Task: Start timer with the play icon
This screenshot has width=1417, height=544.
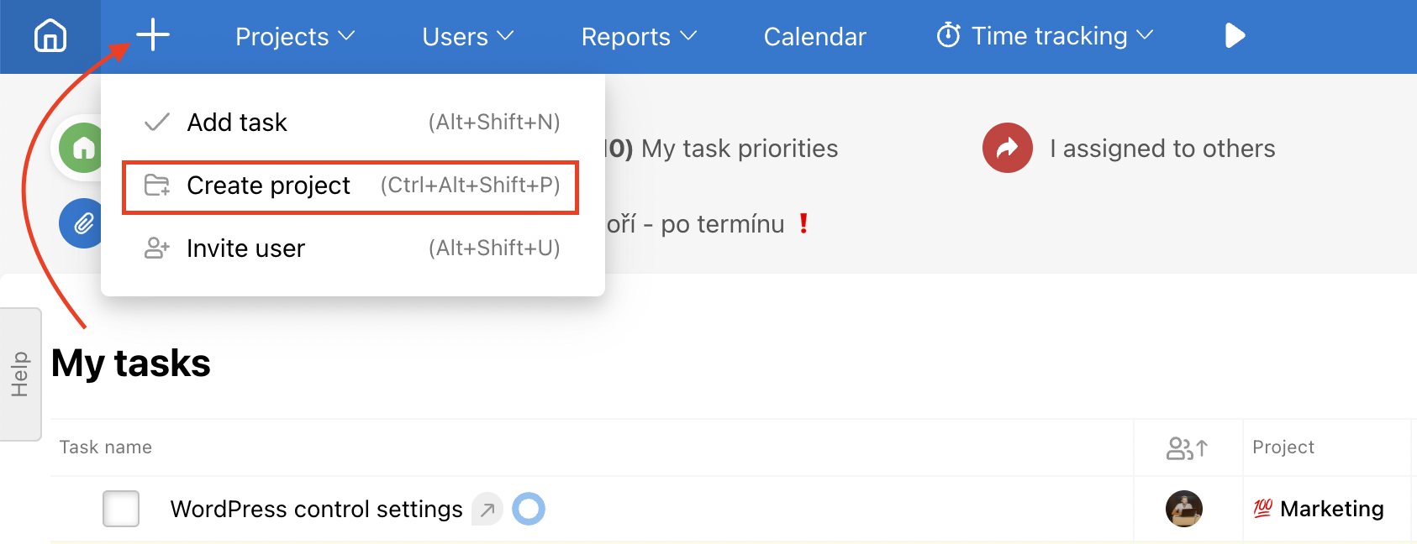Action: (1235, 36)
